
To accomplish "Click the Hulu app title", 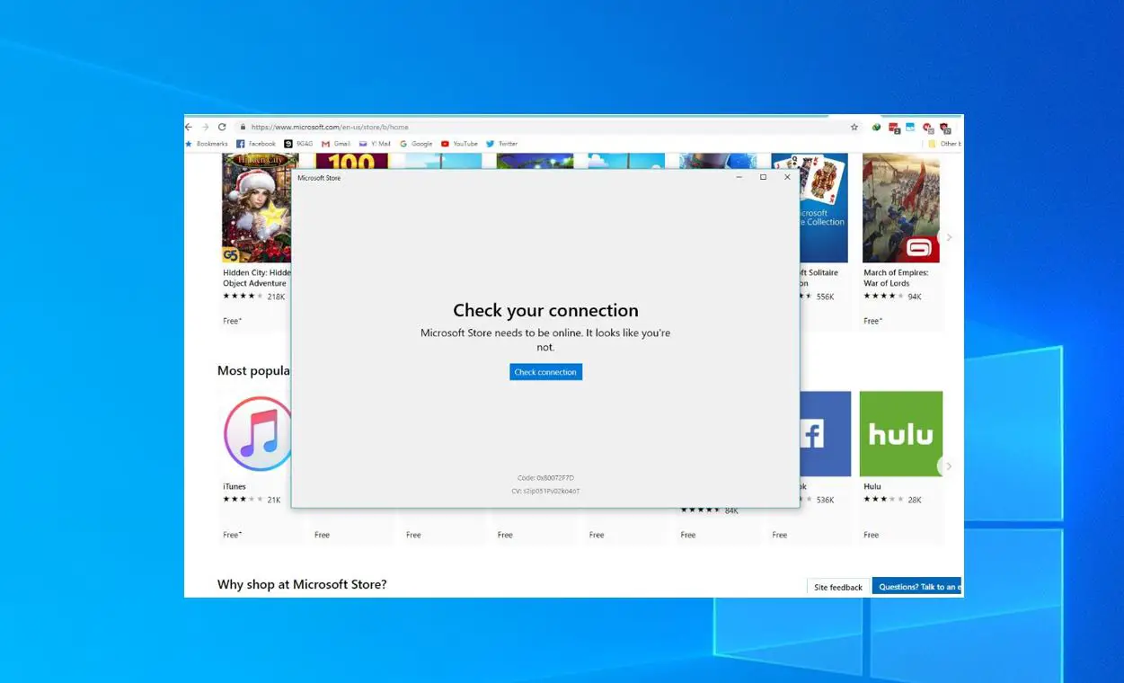I will pyautogui.click(x=872, y=487).
